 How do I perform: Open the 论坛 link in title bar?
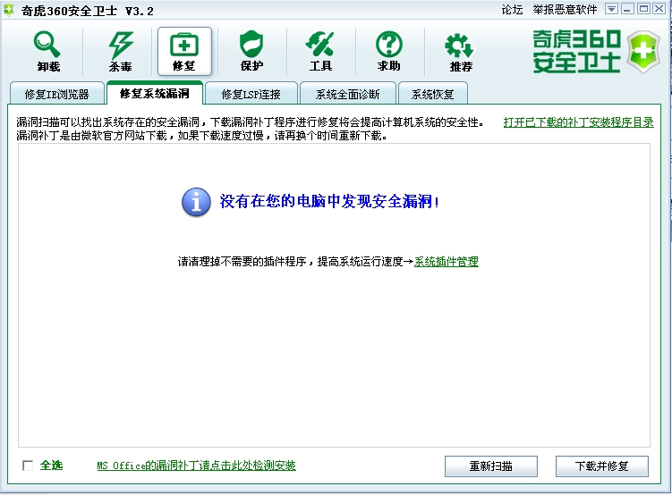[512, 10]
